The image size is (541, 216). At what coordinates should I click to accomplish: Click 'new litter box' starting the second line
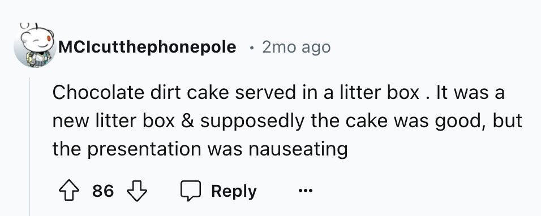pyautogui.click(x=114, y=121)
